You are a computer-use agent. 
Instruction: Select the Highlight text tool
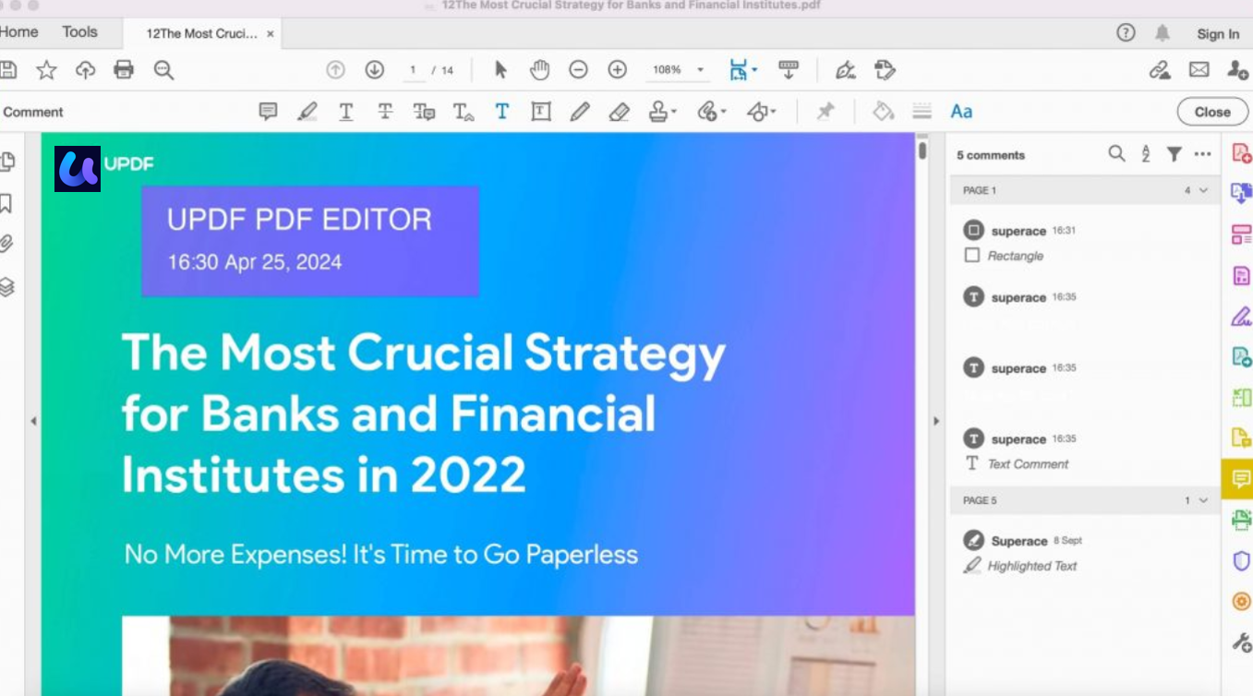307,112
